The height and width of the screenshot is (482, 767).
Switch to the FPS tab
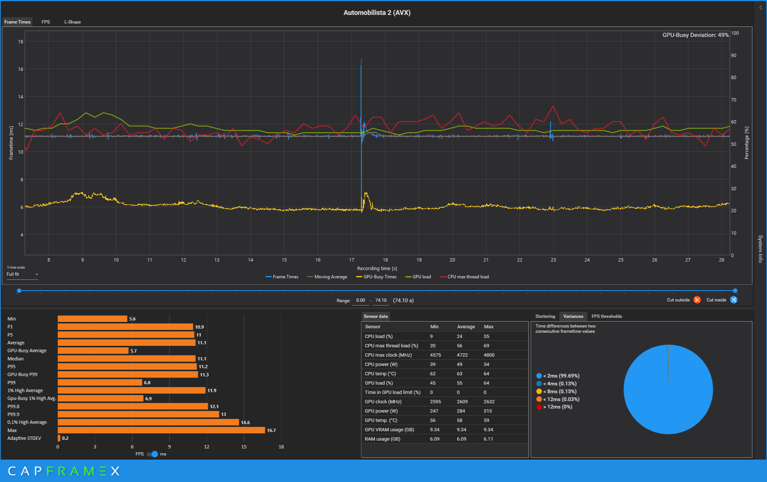point(45,22)
